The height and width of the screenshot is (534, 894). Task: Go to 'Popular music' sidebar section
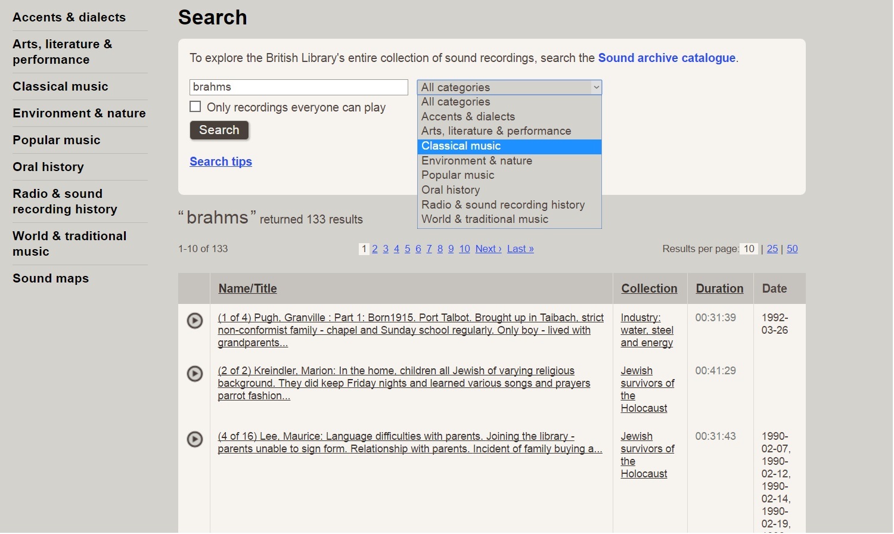coord(57,140)
